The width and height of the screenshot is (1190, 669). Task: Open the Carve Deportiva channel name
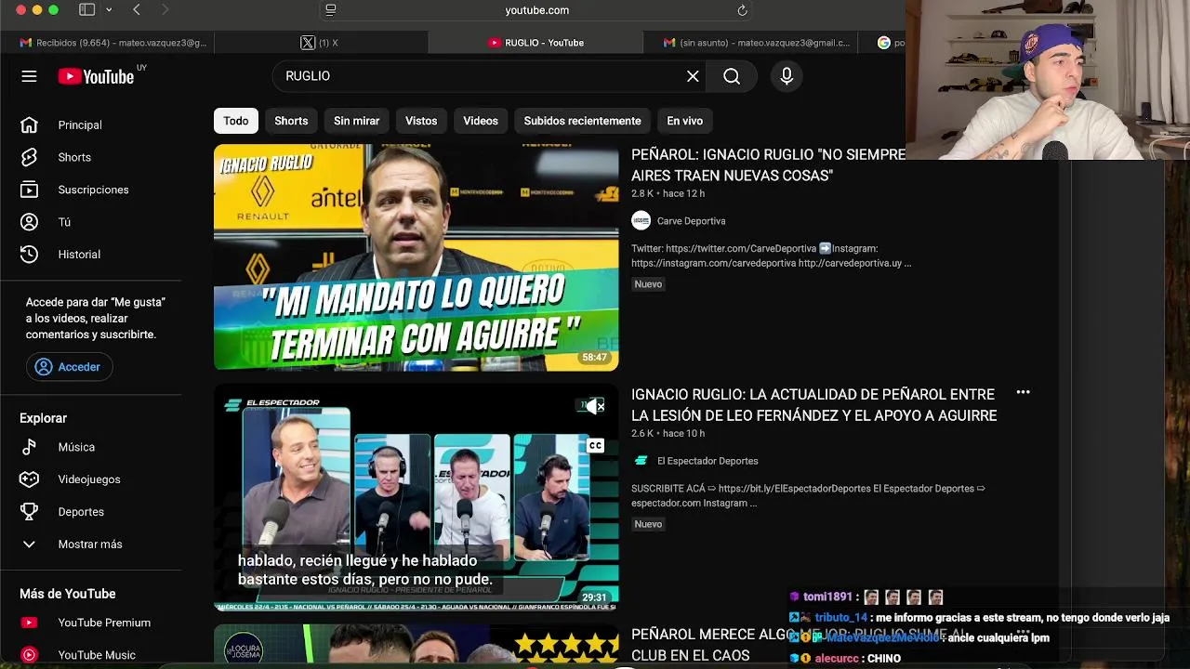[691, 221]
